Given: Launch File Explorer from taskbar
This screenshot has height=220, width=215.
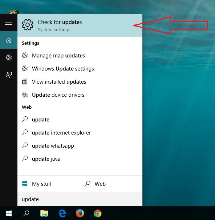Looking at the screenshot, I should (x=44, y=213).
